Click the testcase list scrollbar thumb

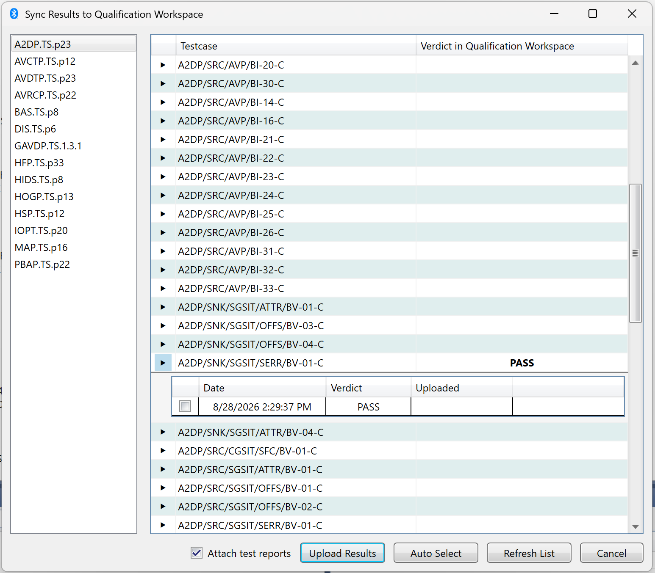(635, 253)
